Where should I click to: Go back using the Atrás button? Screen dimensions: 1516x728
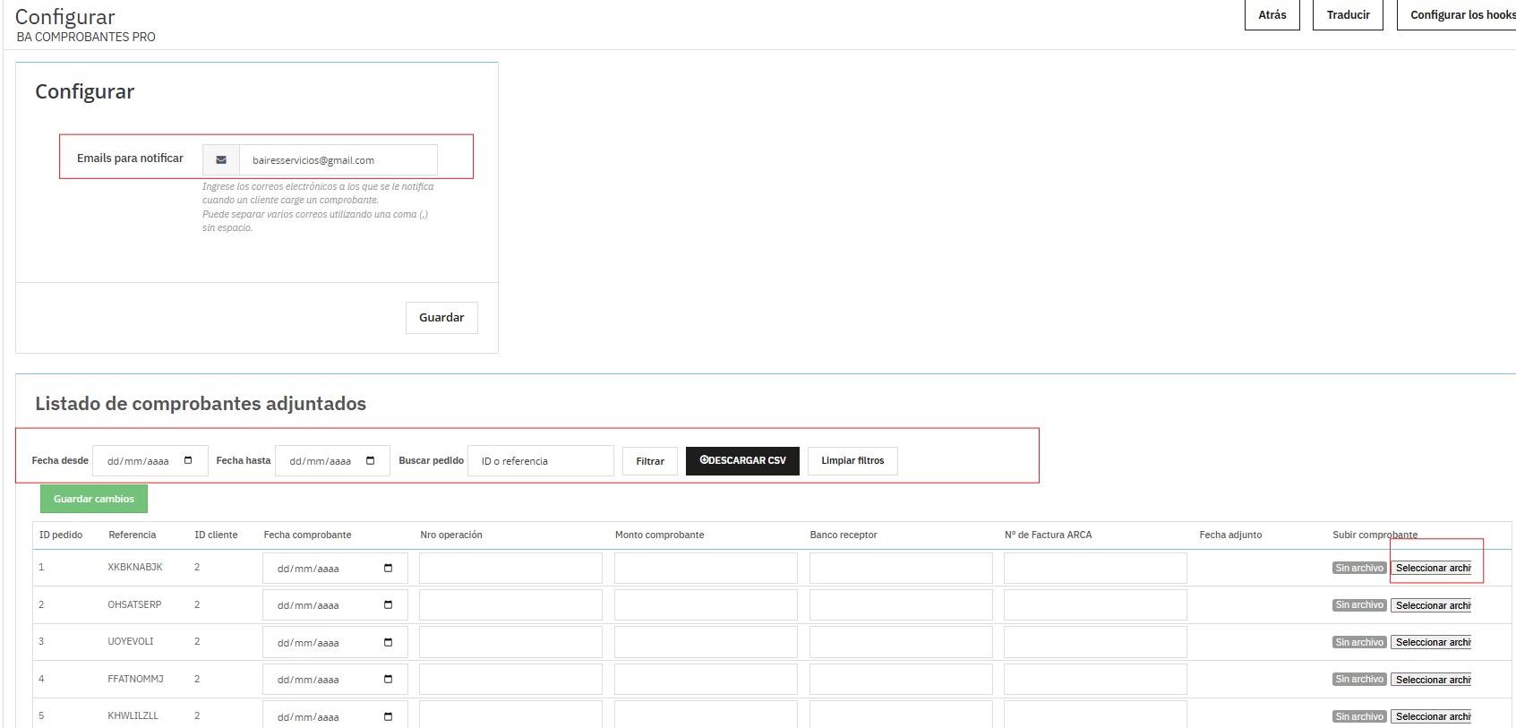coord(1272,15)
